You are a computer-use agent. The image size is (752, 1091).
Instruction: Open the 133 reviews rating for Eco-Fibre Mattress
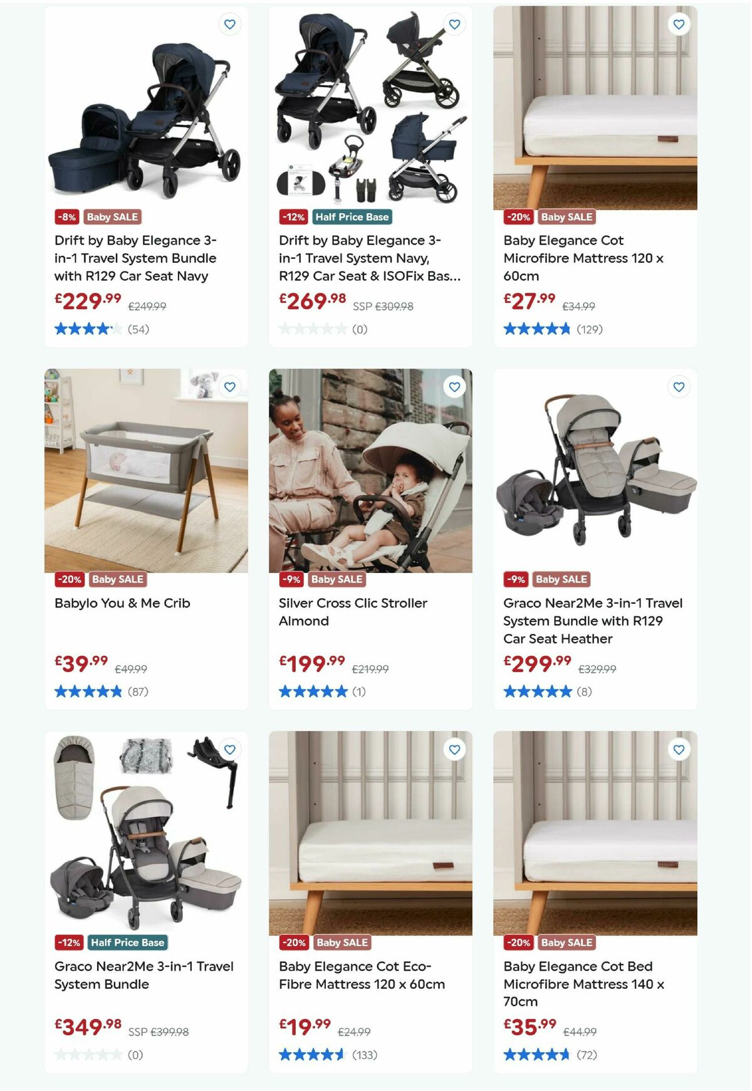click(328, 1055)
